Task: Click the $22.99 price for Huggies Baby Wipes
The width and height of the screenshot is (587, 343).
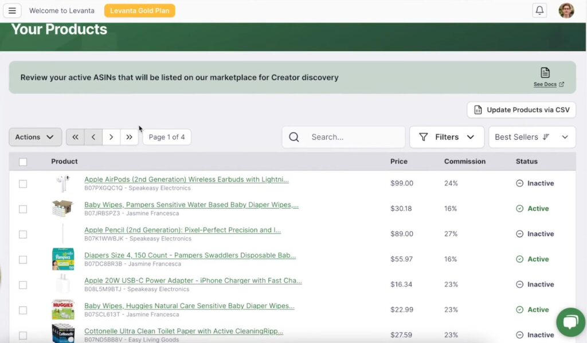Action: 402,309
